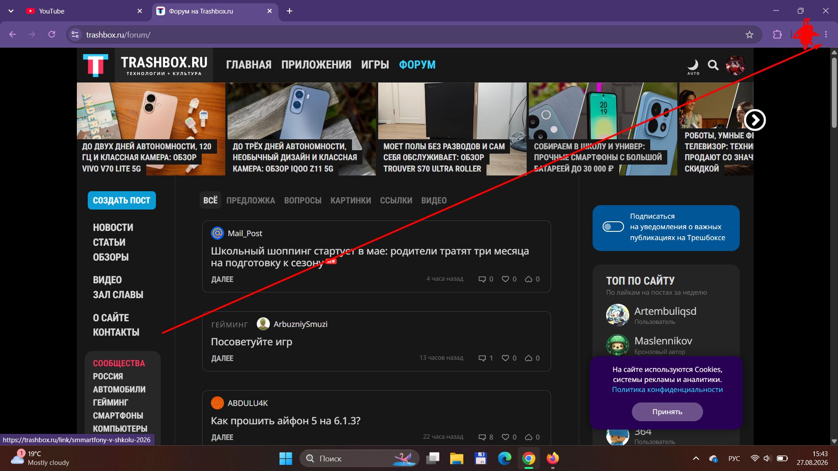
Task: Enable the notifications subscription switch
Action: [613, 227]
